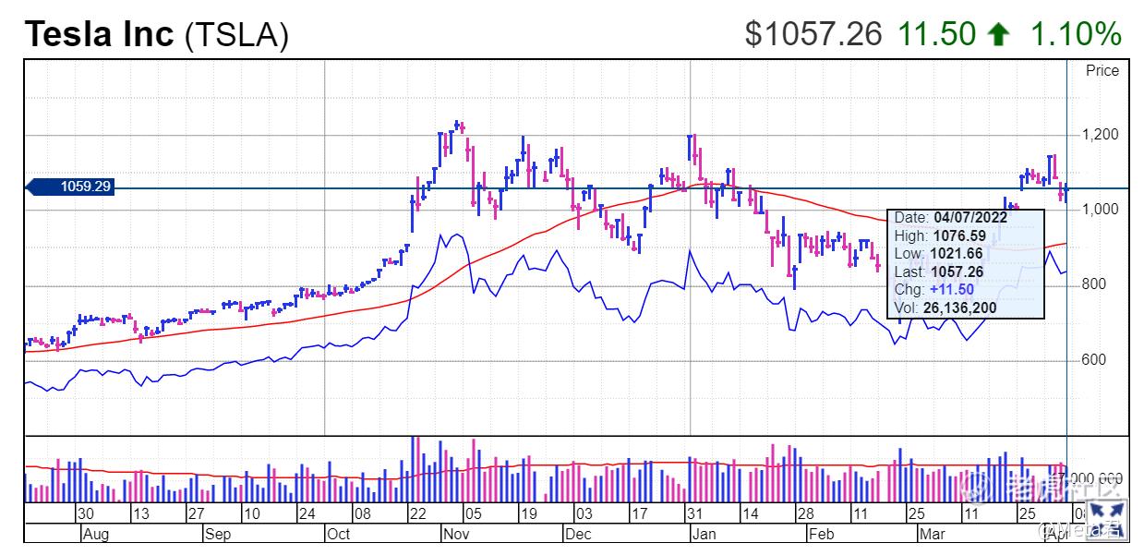Click the Aug month label
Viewport: 1144px width, 555px height.
point(96,534)
